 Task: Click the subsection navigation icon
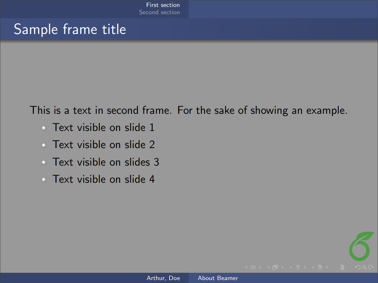click(298, 267)
